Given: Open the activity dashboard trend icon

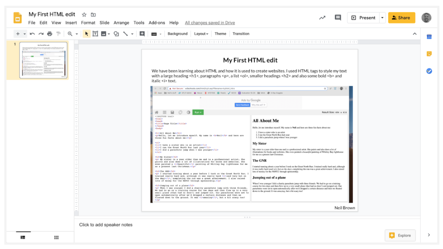Looking at the screenshot, I should pos(322,18).
